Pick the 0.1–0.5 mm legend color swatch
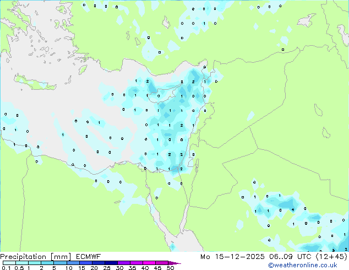349x270 pixels. click(x=9, y=263)
